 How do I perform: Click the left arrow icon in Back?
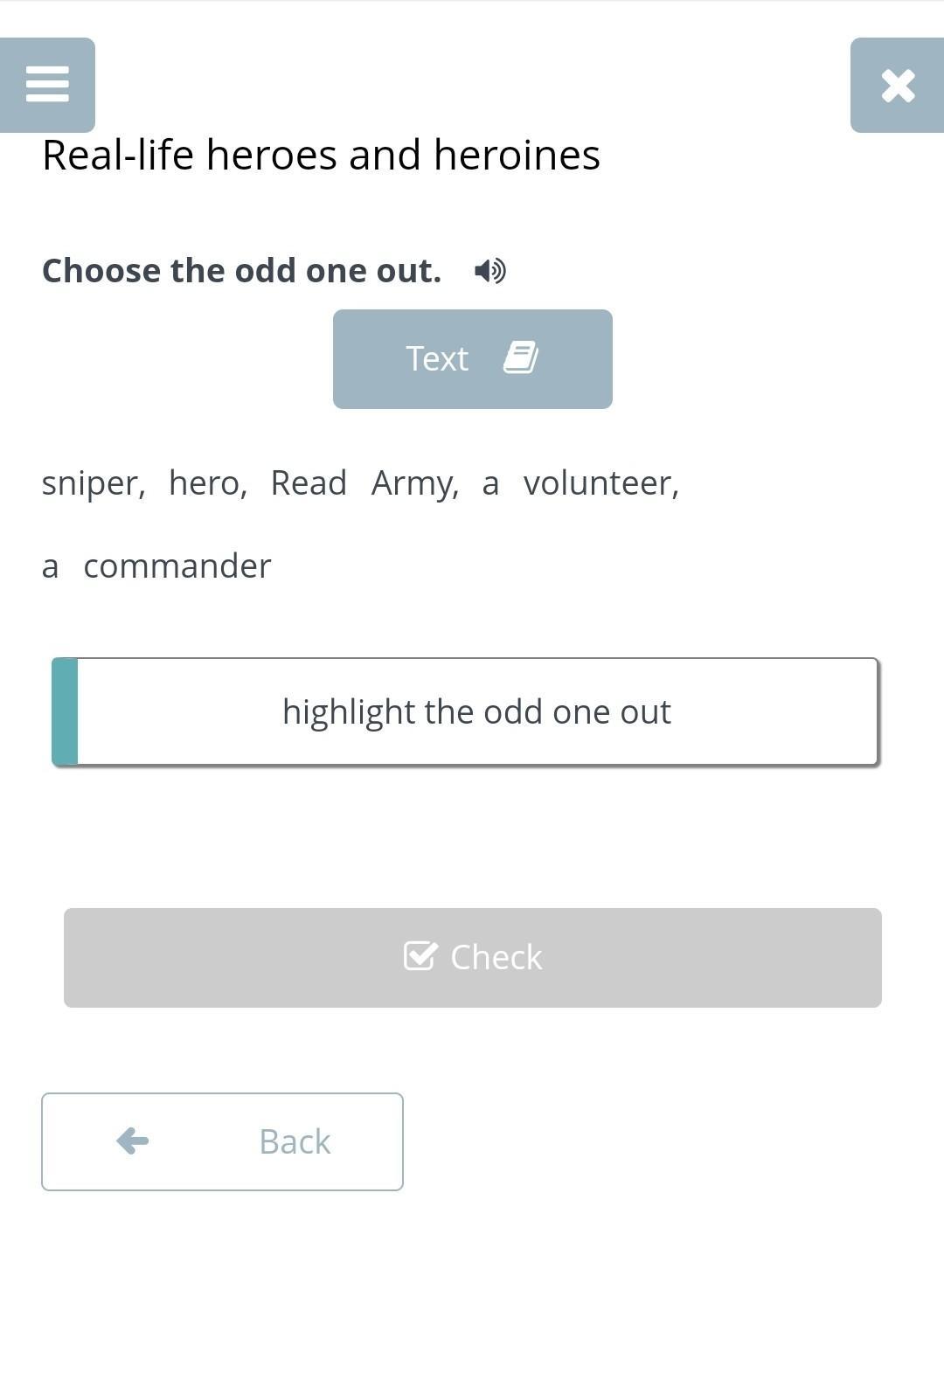(133, 1141)
